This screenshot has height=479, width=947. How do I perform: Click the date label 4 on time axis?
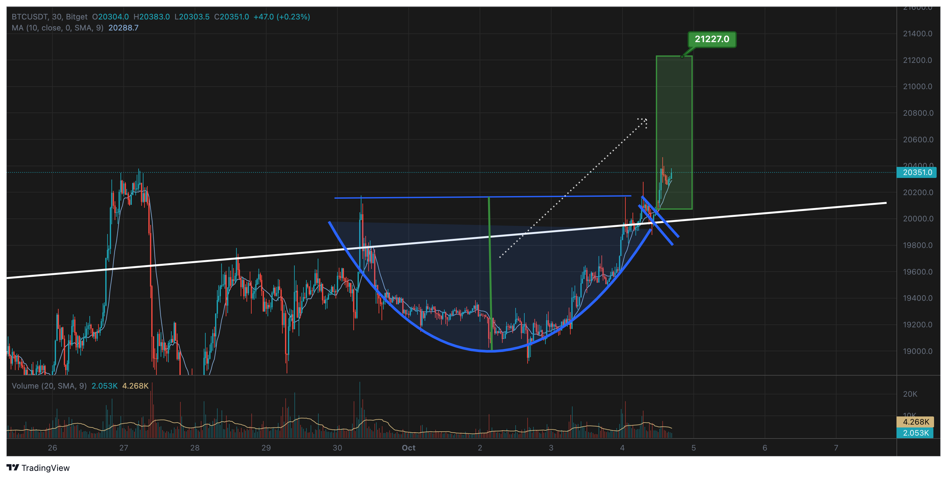[622, 448]
